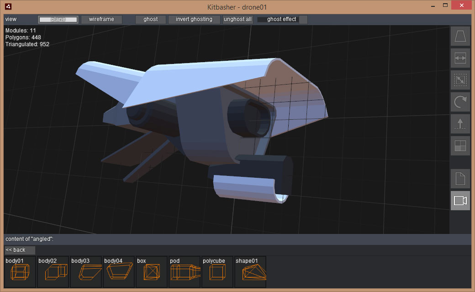Toggle the highlighted video camera icon

[x=460, y=201]
